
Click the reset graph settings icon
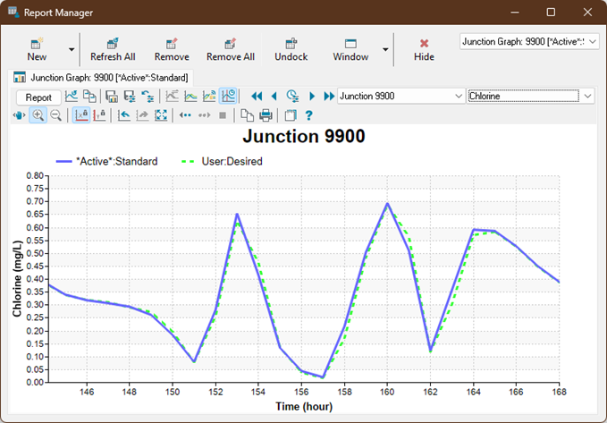[148, 96]
